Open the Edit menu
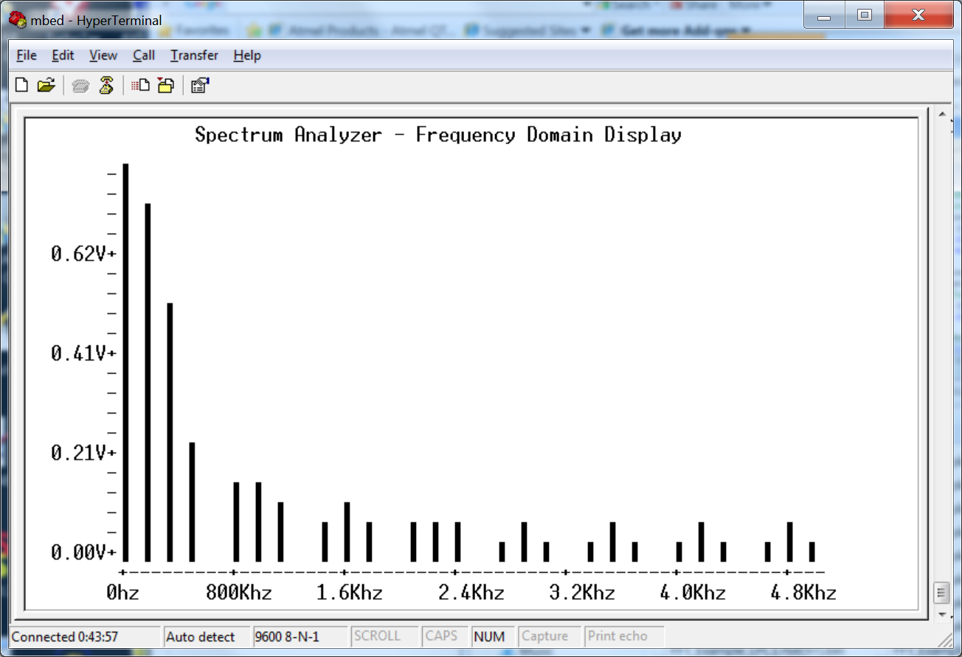The width and height of the screenshot is (962, 657). pyautogui.click(x=63, y=55)
